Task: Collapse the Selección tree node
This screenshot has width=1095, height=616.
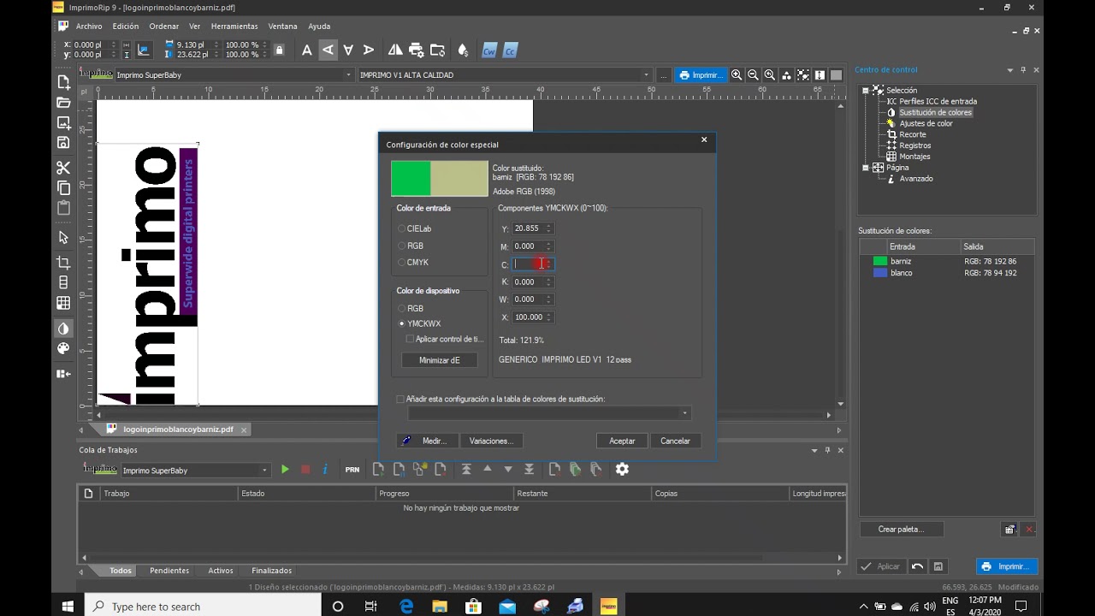Action: 865,90
